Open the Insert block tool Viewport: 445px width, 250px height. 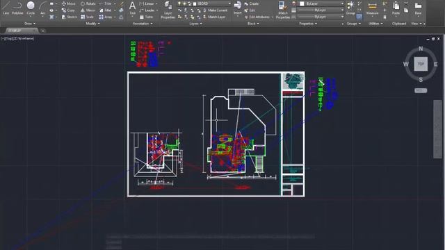(238, 8)
